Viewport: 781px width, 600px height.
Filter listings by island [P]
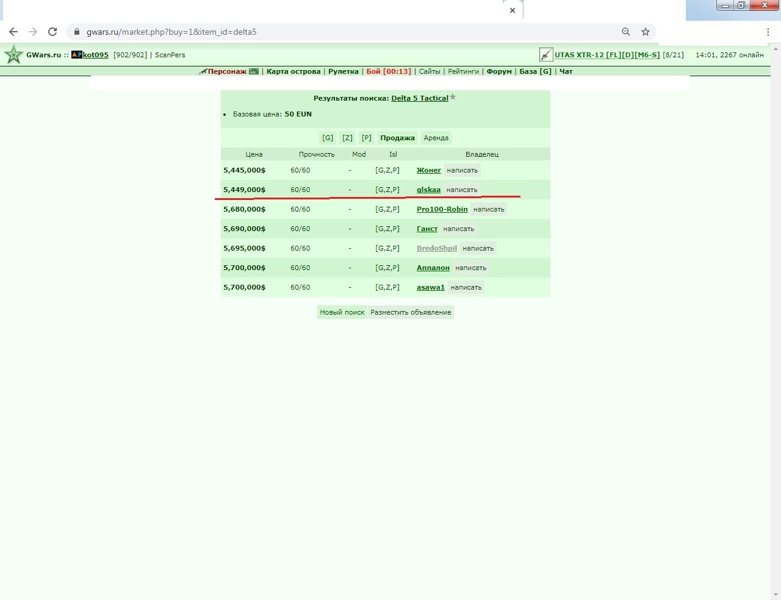[367, 138]
